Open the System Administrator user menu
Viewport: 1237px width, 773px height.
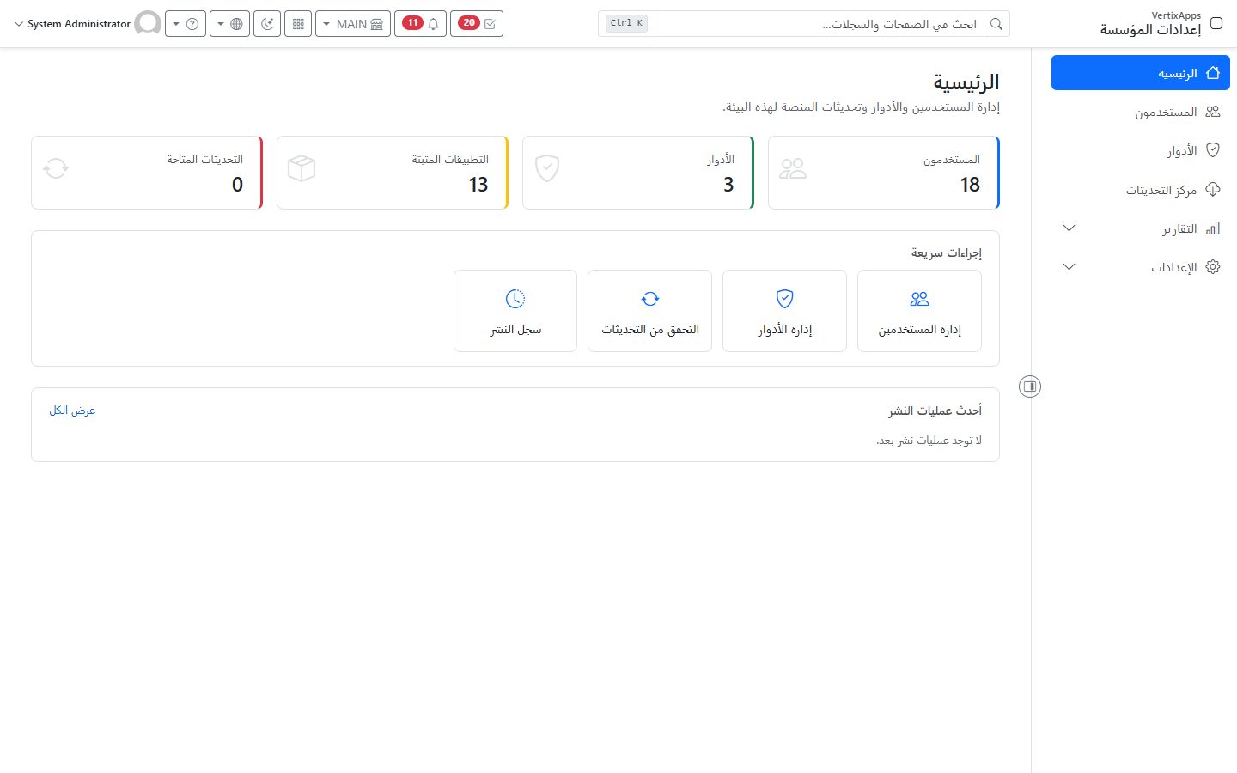[x=87, y=24]
